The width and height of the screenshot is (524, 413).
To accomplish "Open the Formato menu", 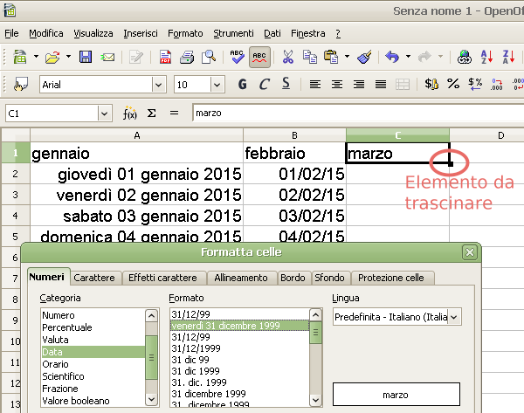I will pos(184,33).
